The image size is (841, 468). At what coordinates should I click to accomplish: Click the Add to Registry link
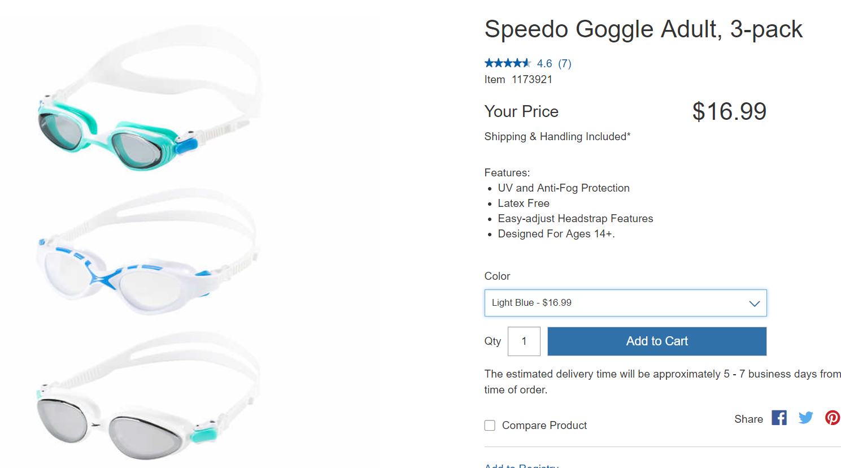point(521,465)
